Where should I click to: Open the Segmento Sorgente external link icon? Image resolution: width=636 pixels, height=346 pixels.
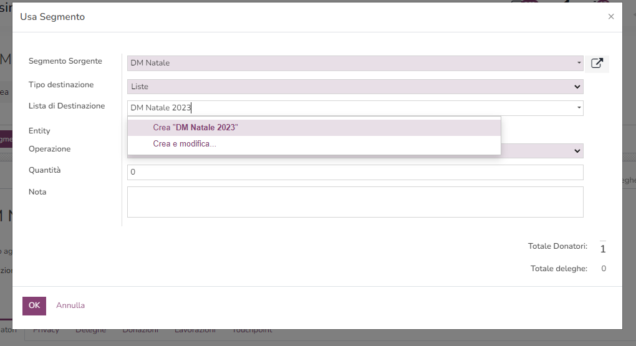[597, 64]
